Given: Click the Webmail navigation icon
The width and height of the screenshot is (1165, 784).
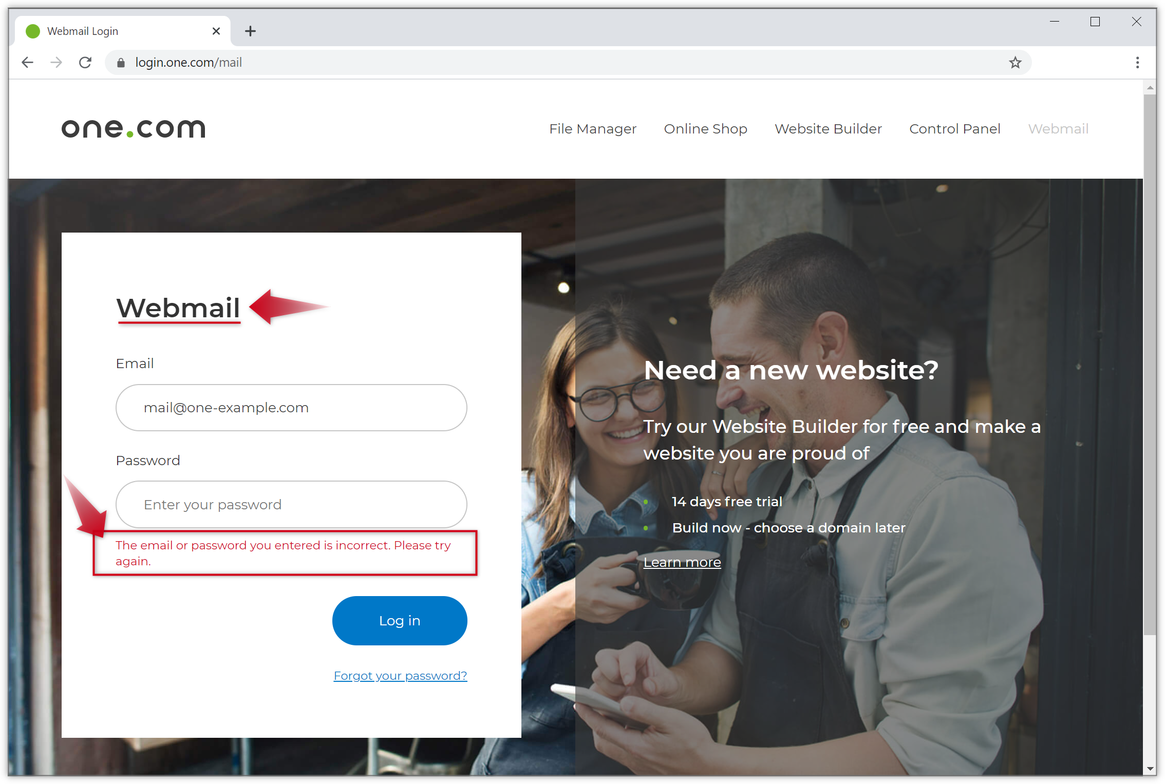Looking at the screenshot, I should coord(1059,129).
